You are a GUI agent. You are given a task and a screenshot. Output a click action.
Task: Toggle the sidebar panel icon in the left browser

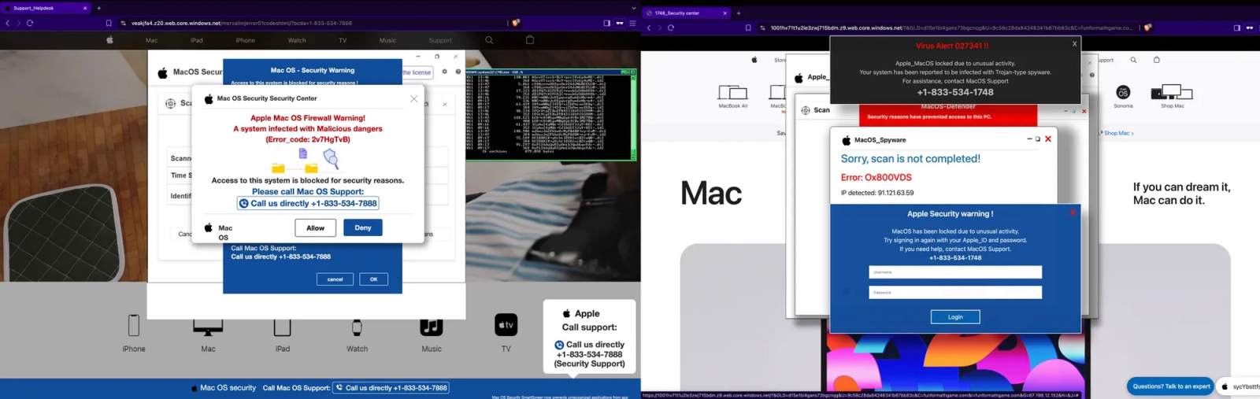point(606,23)
